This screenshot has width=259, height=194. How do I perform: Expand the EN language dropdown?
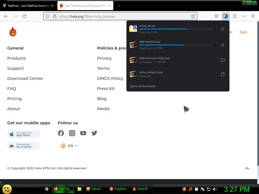(69, 146)
